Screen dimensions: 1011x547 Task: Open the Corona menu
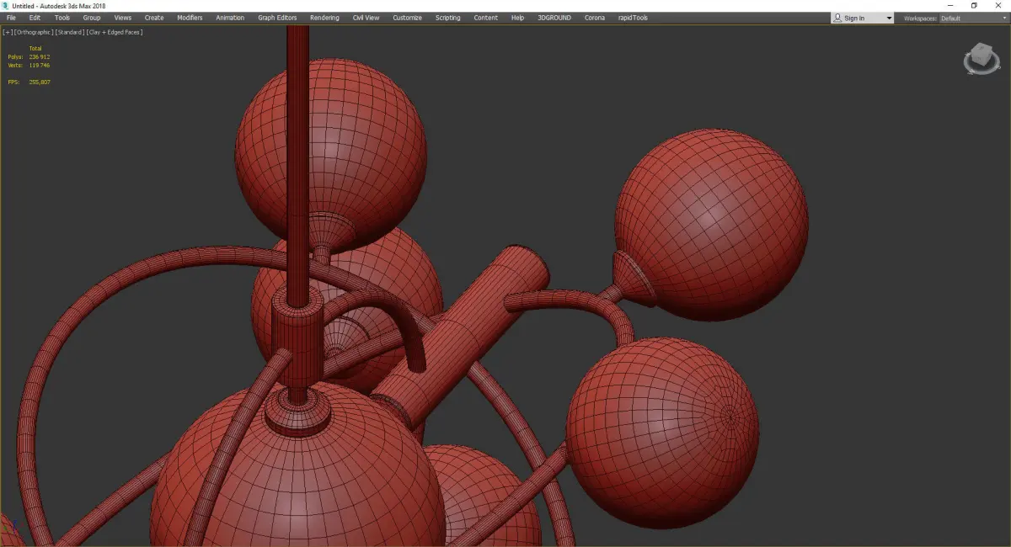[595, 18]
